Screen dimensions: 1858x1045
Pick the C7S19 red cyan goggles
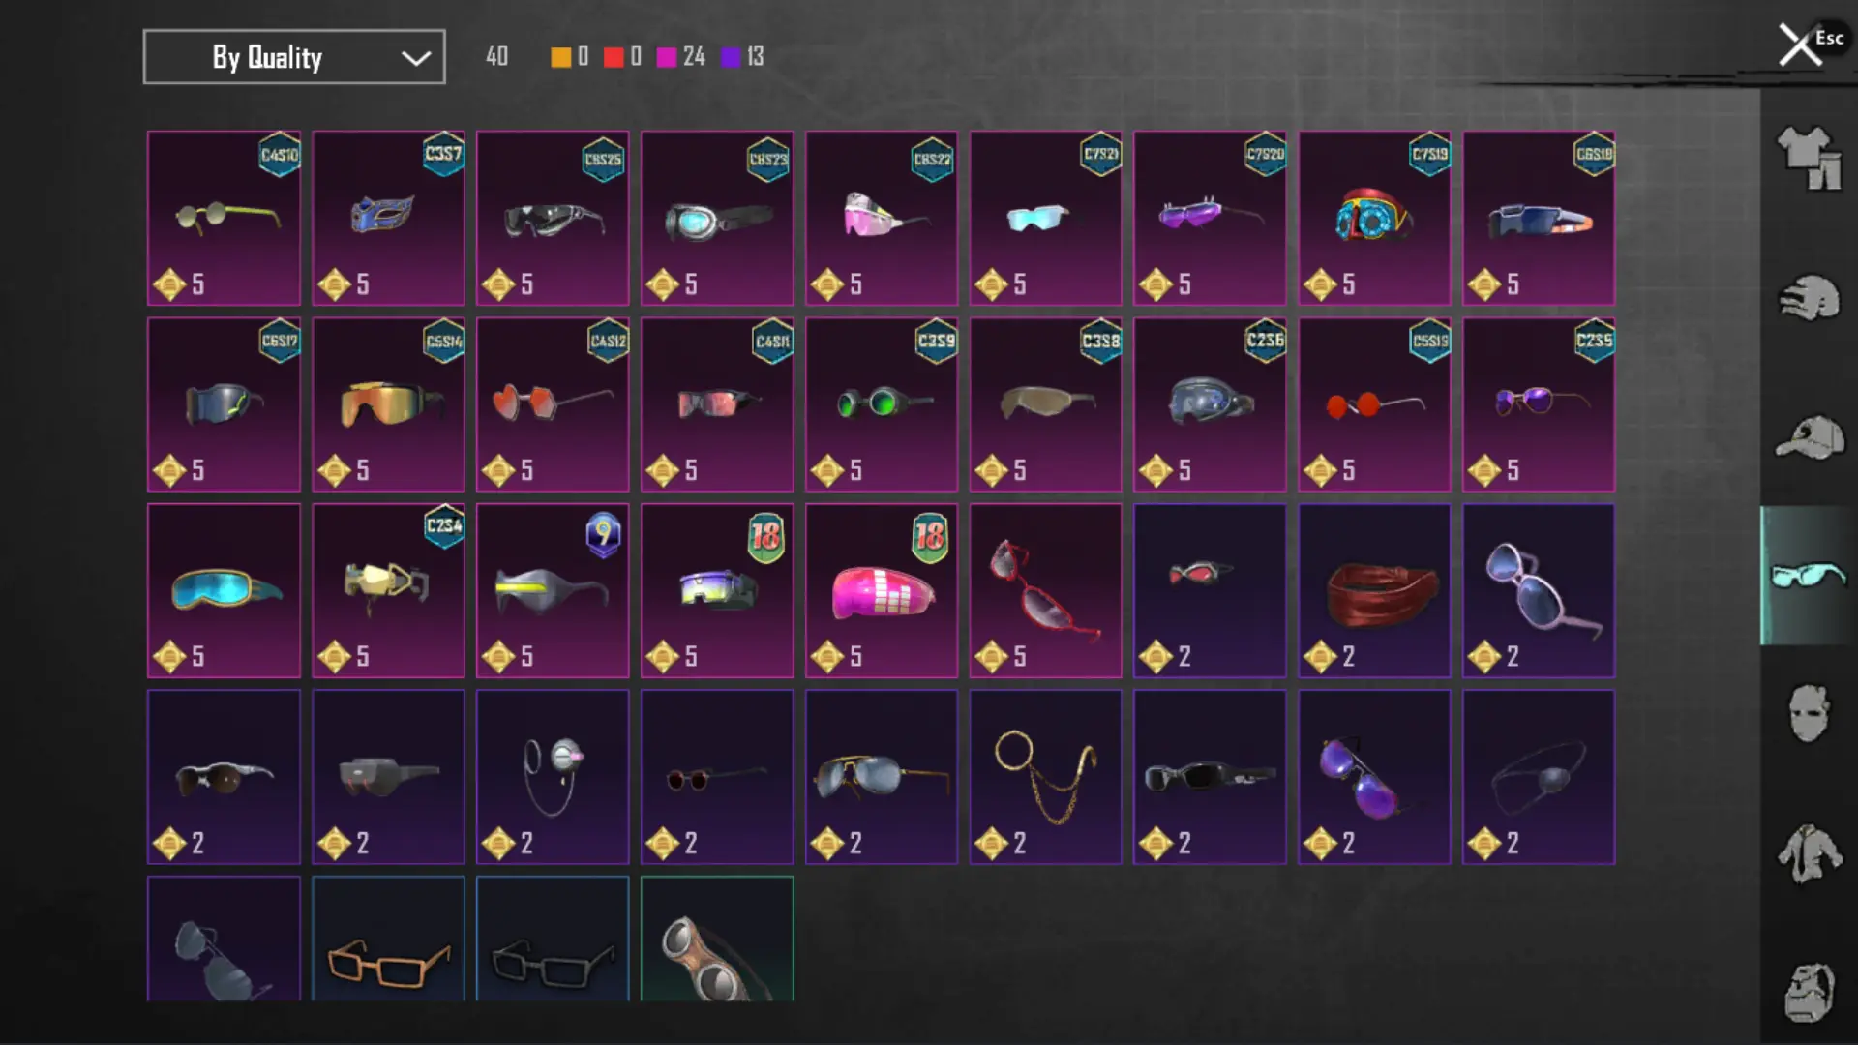tap(1374, 218)
